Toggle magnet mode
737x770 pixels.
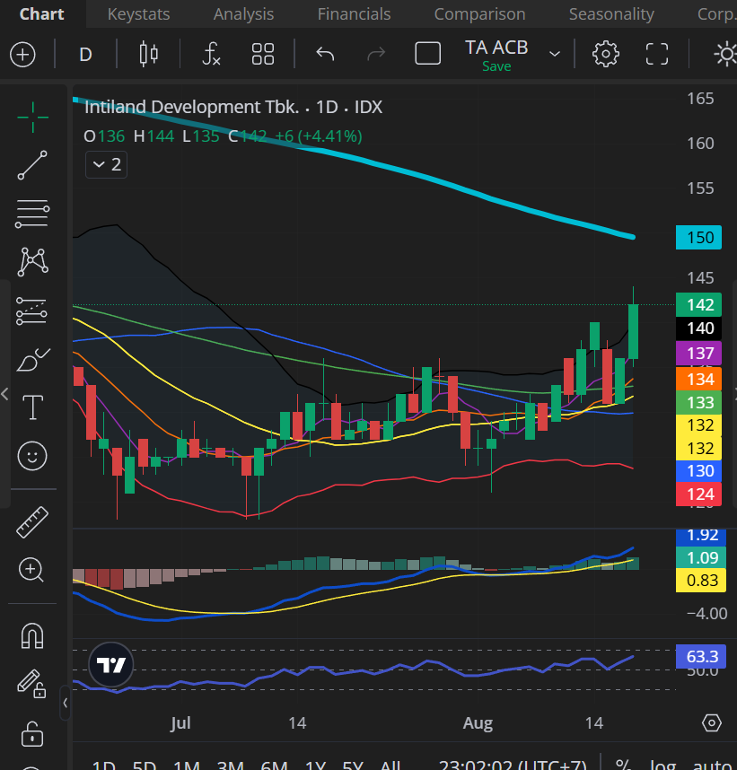[x=32, y=635]
